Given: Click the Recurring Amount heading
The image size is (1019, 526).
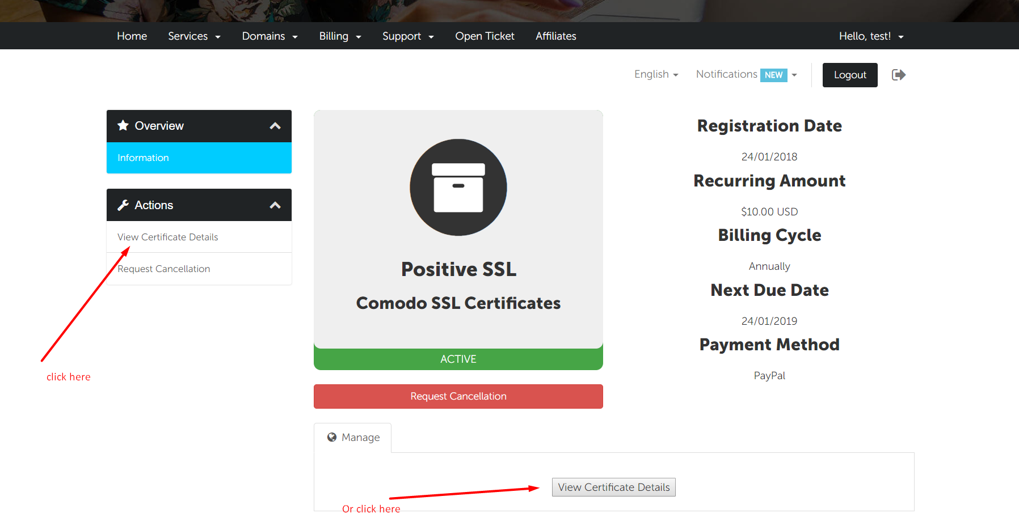Looking at the screenshot, I should 769,181.
